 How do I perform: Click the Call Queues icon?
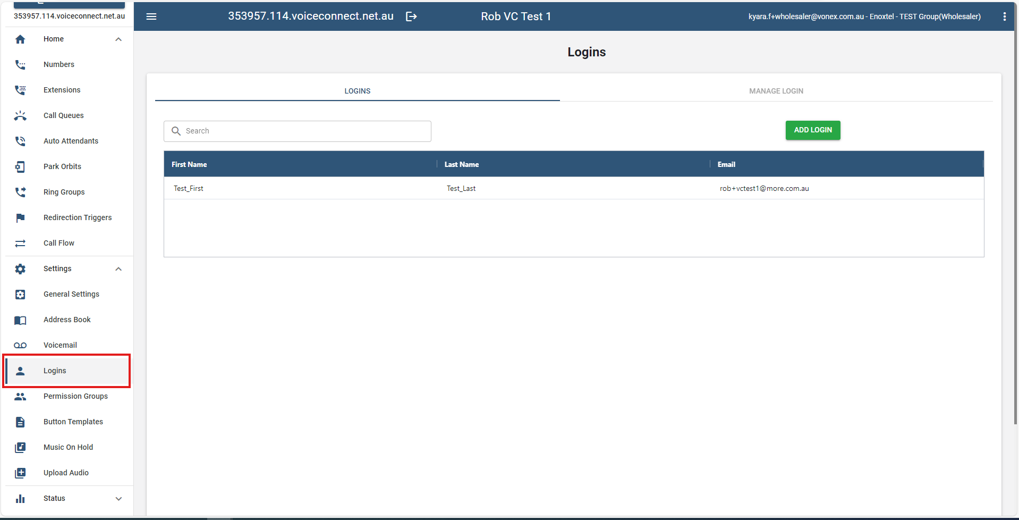point(20,116)
